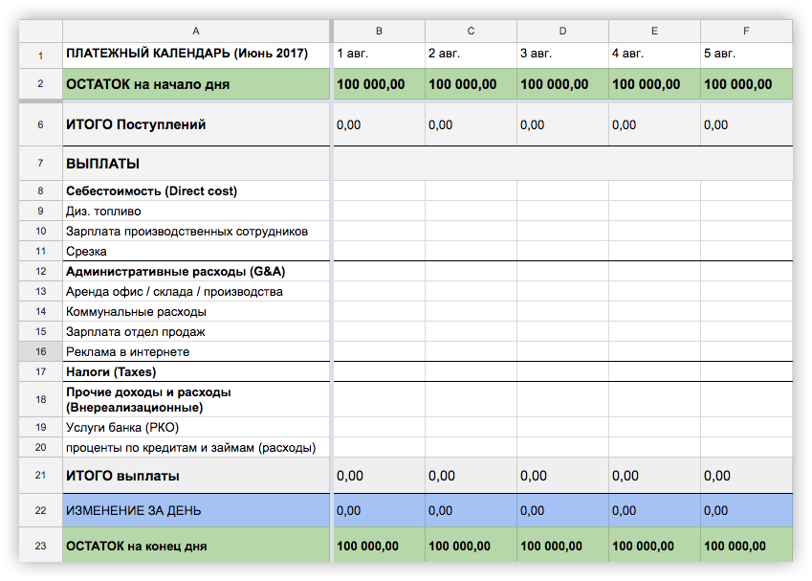The height and width of the screenshot is (581, 812).
Task: Click the 'Диз. топливо' cell
Action: [195, 211]
